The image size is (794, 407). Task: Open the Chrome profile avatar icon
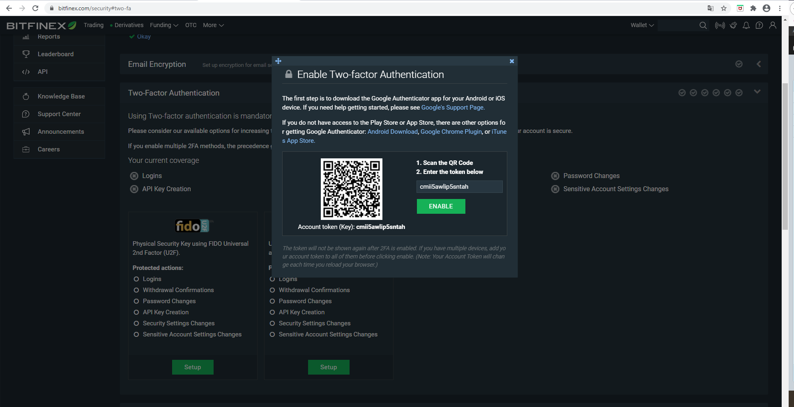tap(766, 8)
